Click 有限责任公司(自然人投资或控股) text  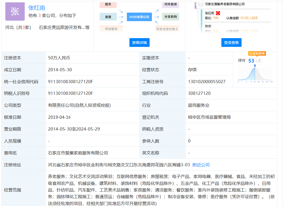click(79, 105)
